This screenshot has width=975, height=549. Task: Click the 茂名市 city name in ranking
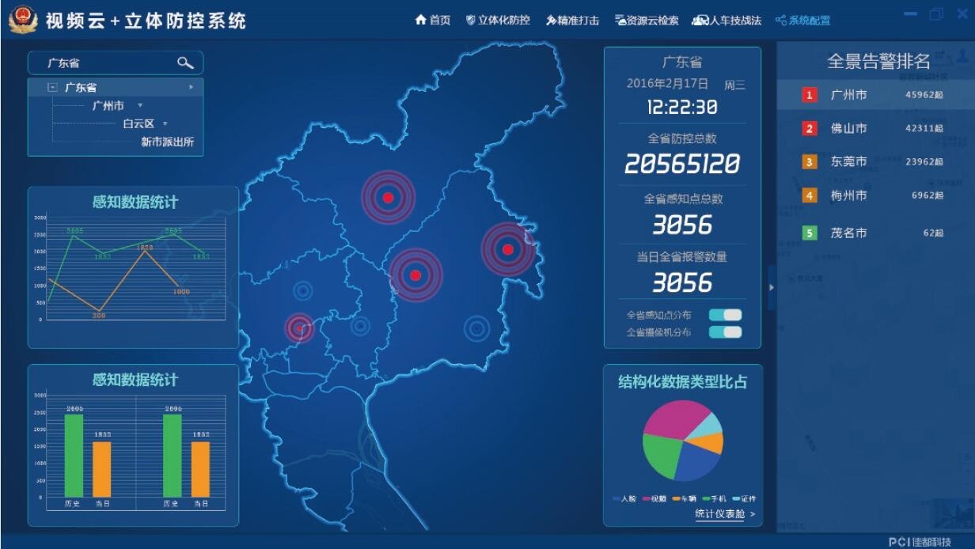pos(848,233)
